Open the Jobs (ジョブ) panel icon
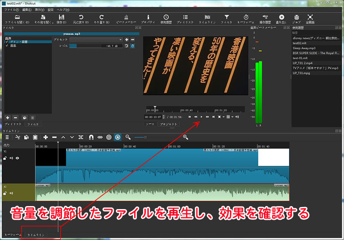This screenshot has height=240, width=344. 296,17
